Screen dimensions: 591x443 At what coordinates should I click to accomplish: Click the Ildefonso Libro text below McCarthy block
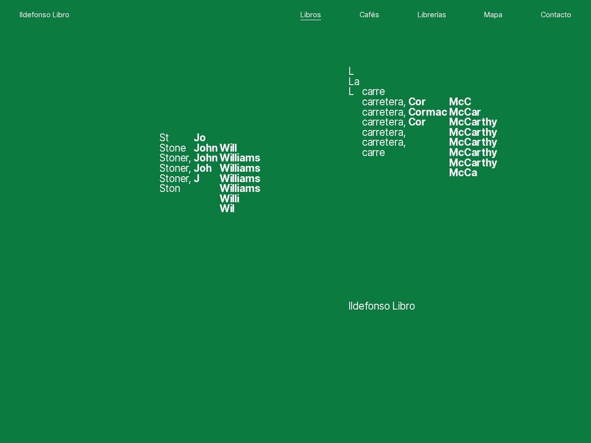(382, 306)
